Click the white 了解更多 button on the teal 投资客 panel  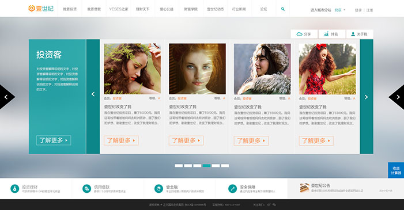click(54, 140)
